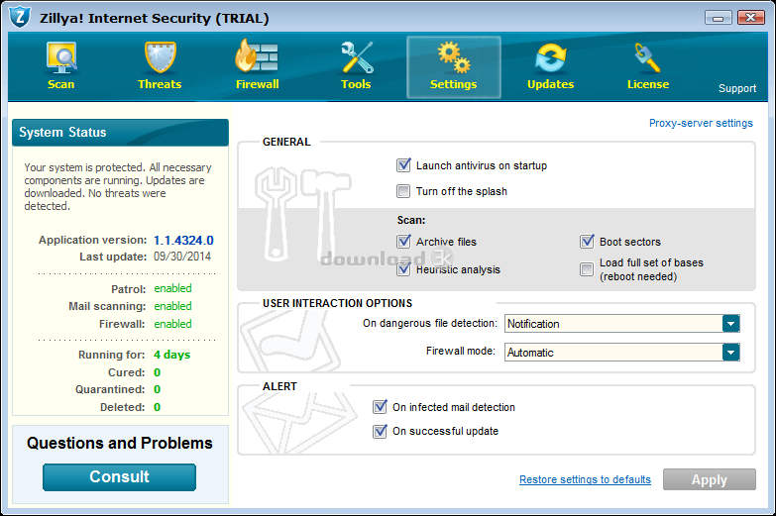
Task: Enable Load full set of bases checkbox
Action: click(587, 269)
